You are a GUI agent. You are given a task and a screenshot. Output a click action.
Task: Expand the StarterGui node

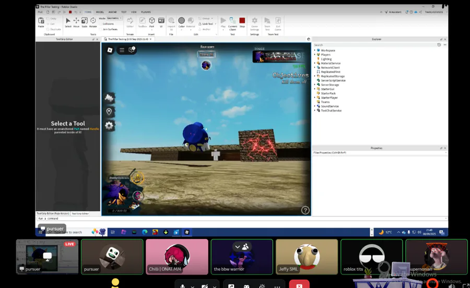[315, 89]
